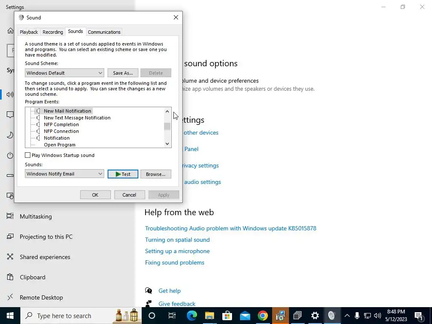Screen dimensions: 432x324
Task: Select NFP Completion program event
Action: [61, 124]
